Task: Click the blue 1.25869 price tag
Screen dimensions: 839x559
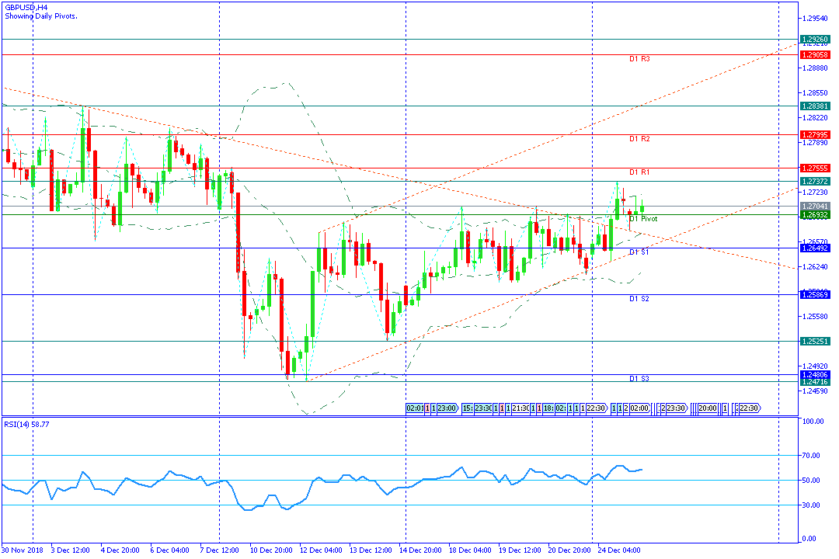Action: coord(815,295)
